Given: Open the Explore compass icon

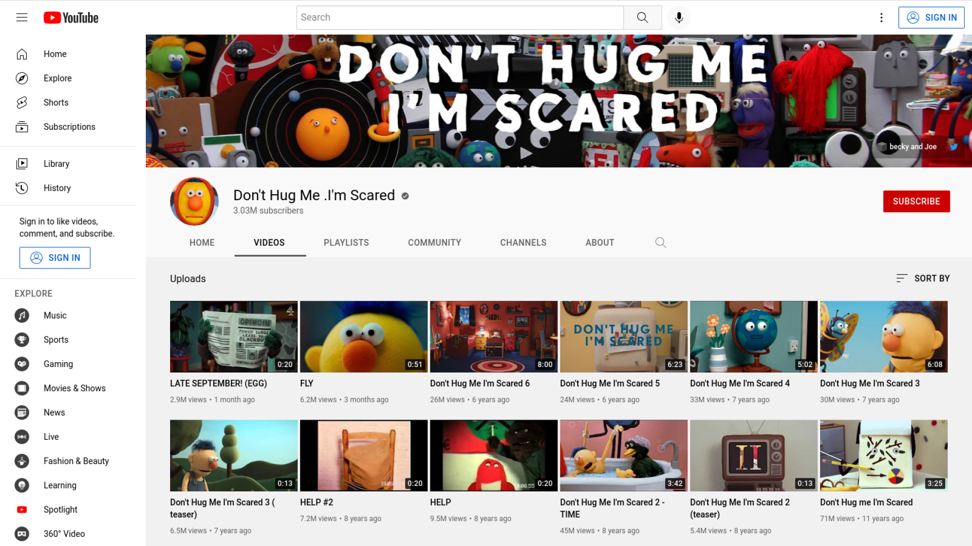Looking at the screenshot, I should [x=22, y=78].
